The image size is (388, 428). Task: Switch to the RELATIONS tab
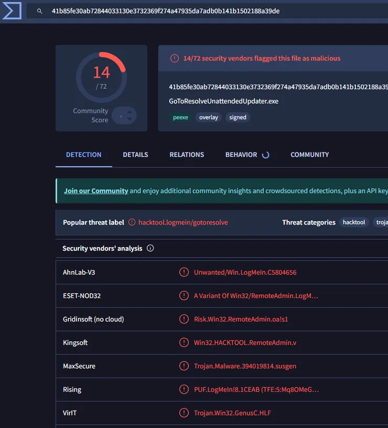coord(187,155)
